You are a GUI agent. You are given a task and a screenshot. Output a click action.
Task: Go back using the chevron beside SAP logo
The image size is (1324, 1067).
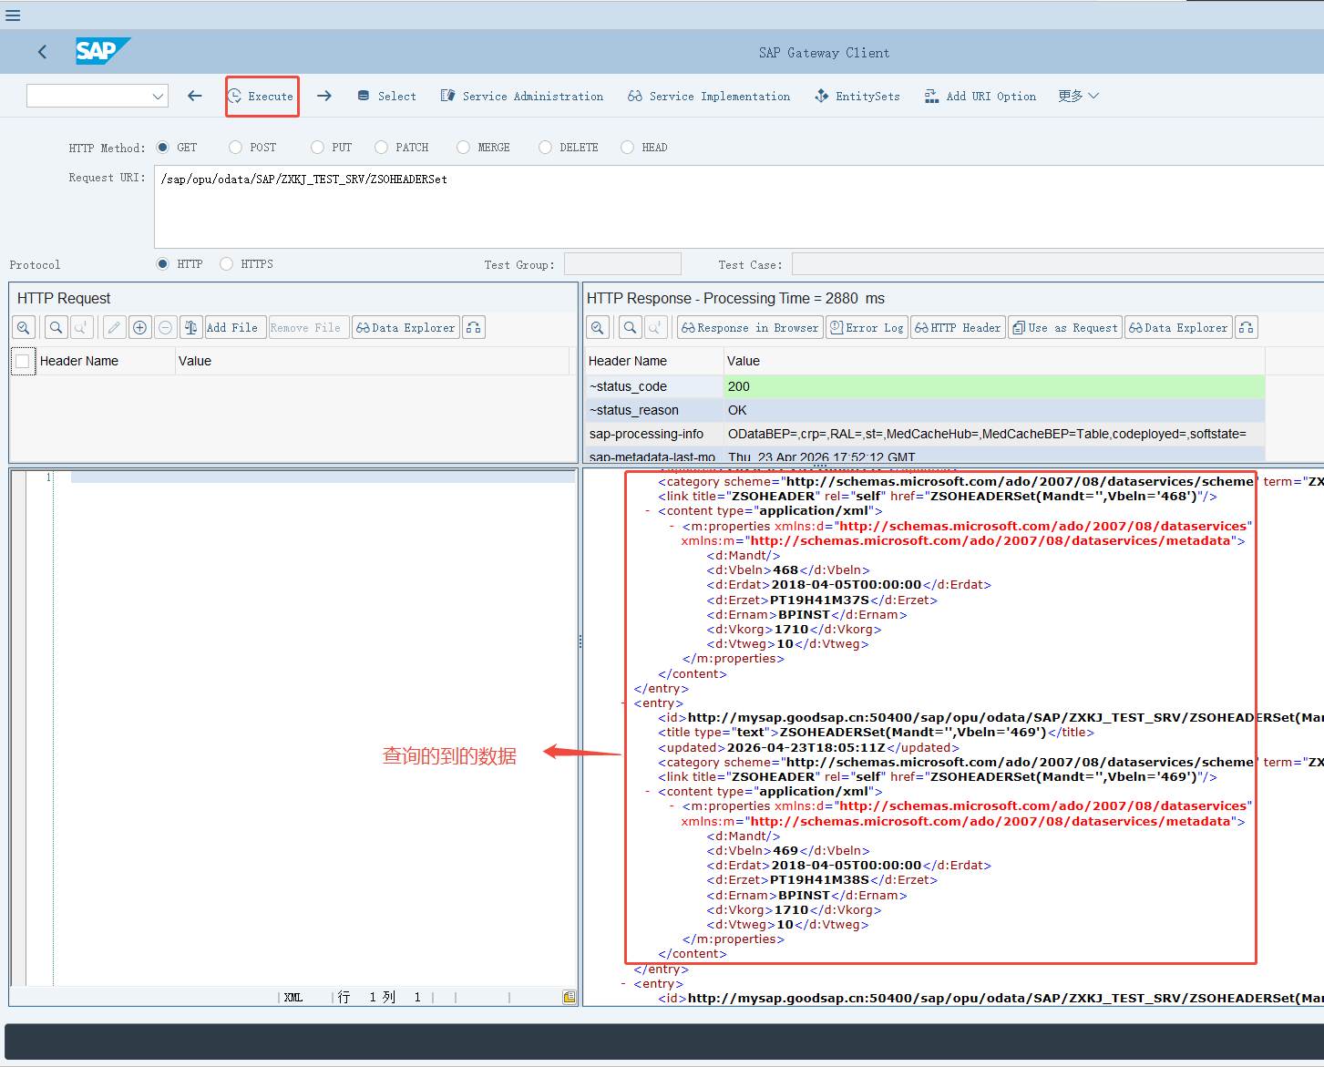(x=42, y=52)
